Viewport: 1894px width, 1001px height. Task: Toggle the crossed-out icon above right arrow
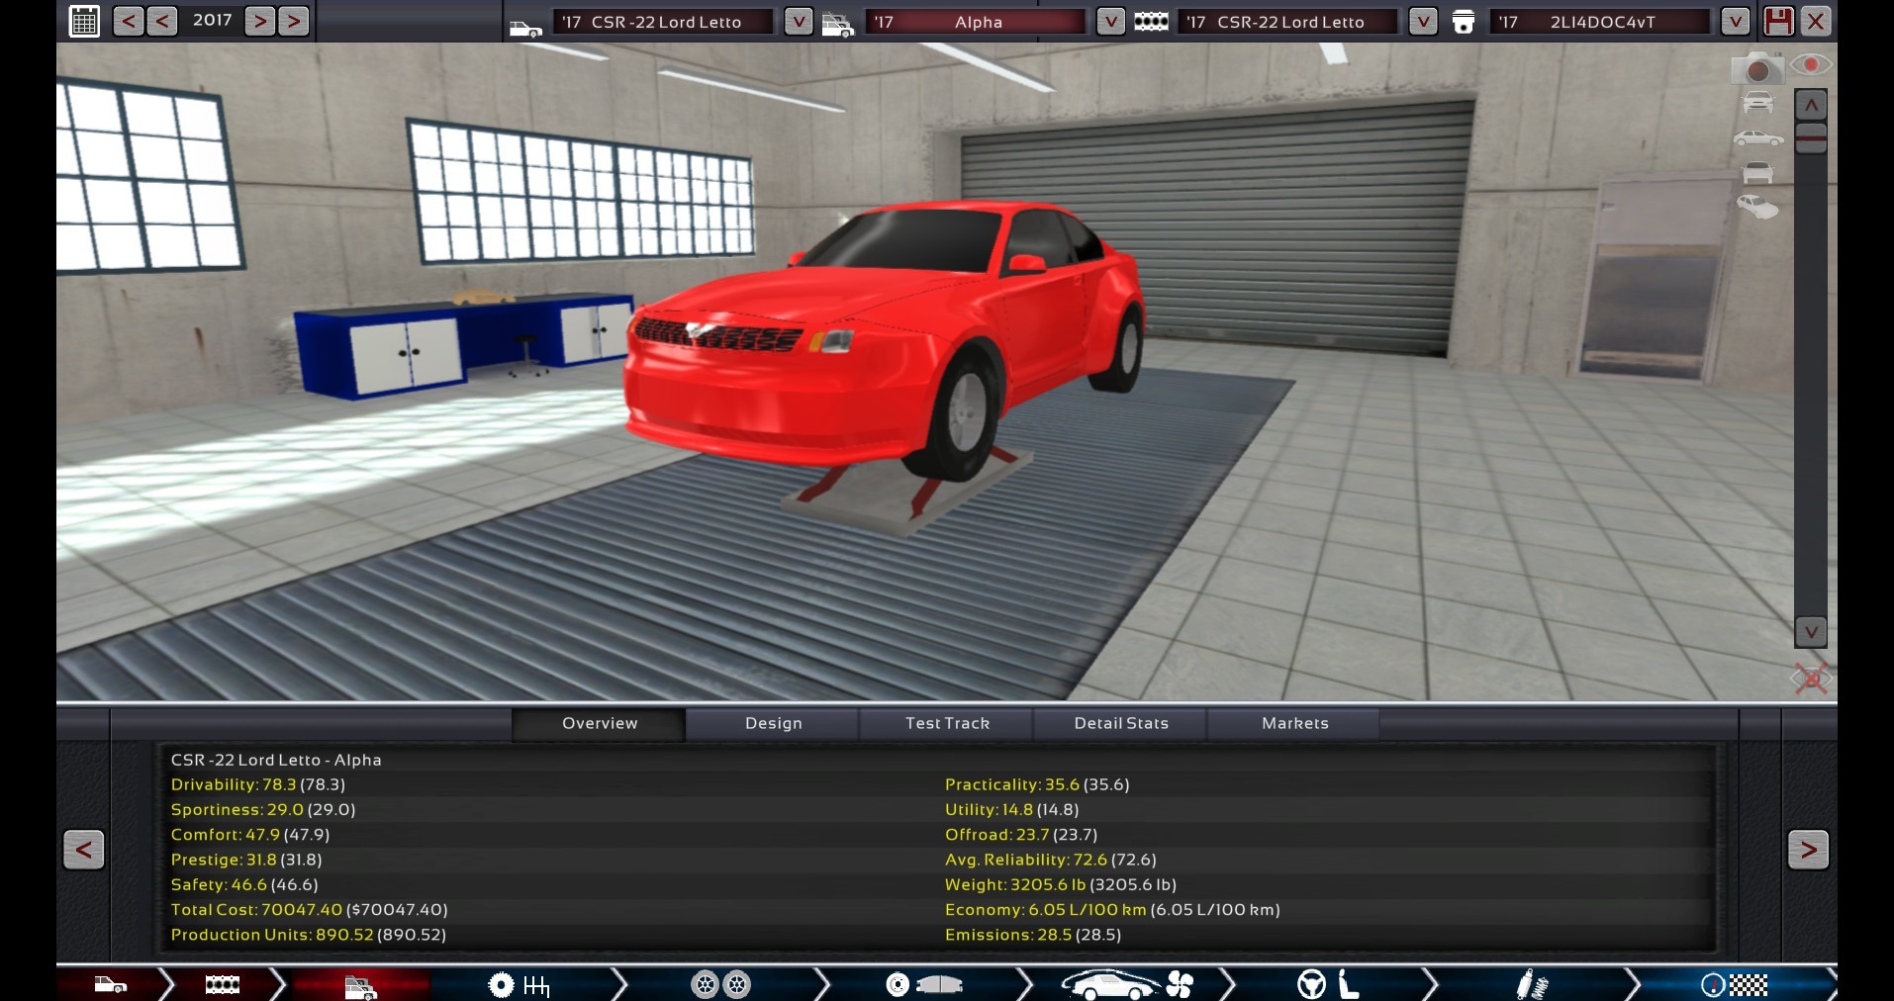point(1810,679)
